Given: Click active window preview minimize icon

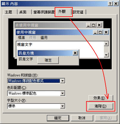Looking at the screenshot, I should [95, 32].
